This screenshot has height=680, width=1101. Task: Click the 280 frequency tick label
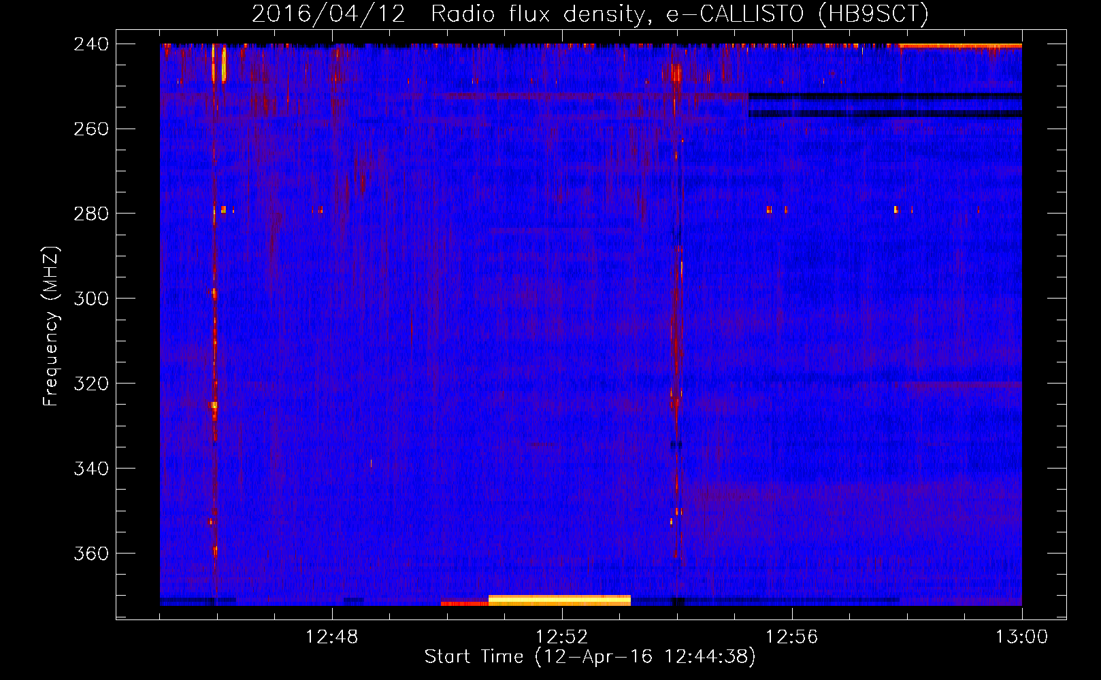(91, 214)
